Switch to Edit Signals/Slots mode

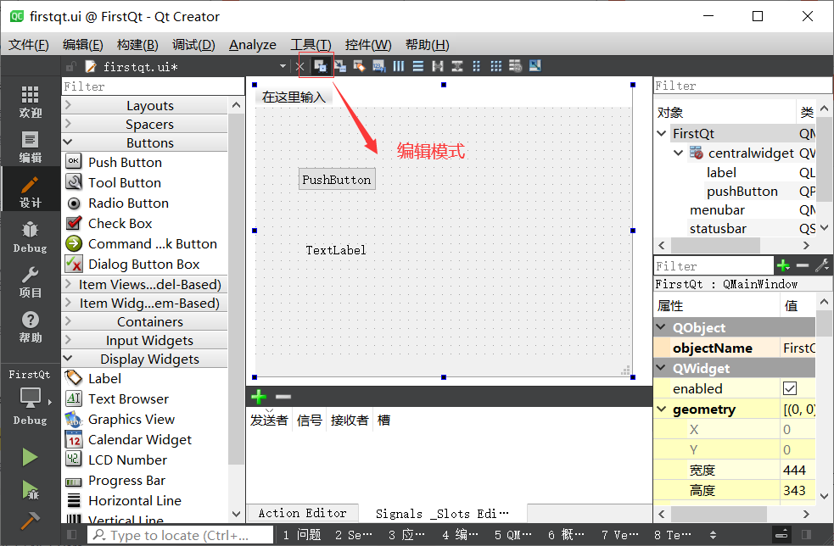pyautogui.click(x=340, y=66)
